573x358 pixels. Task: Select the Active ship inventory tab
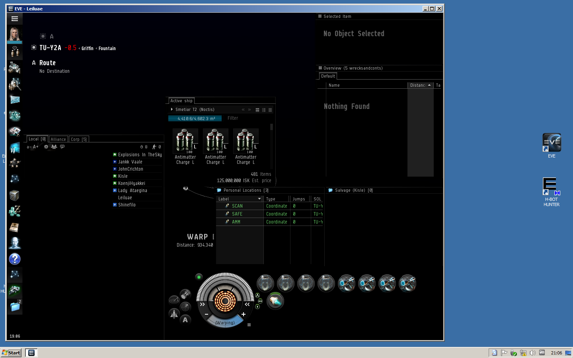[x=181, y=101]
